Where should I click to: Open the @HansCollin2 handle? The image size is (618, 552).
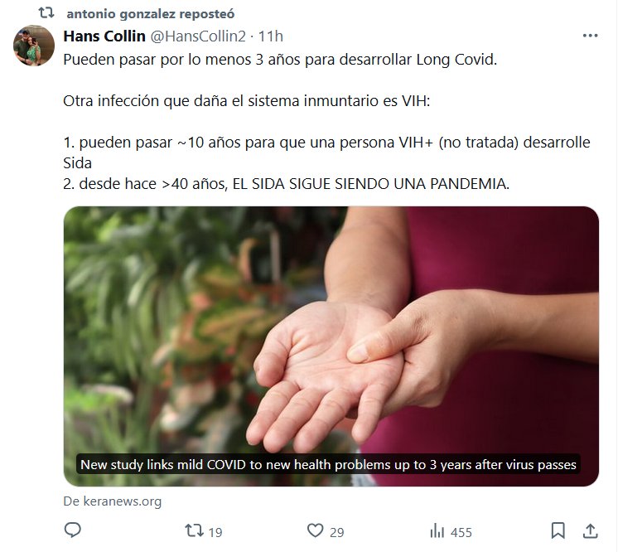(198, 36)
